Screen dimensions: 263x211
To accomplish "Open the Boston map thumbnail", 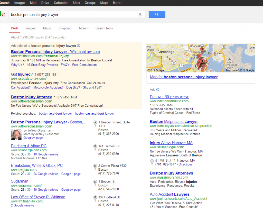I will (x=201, y=58).
